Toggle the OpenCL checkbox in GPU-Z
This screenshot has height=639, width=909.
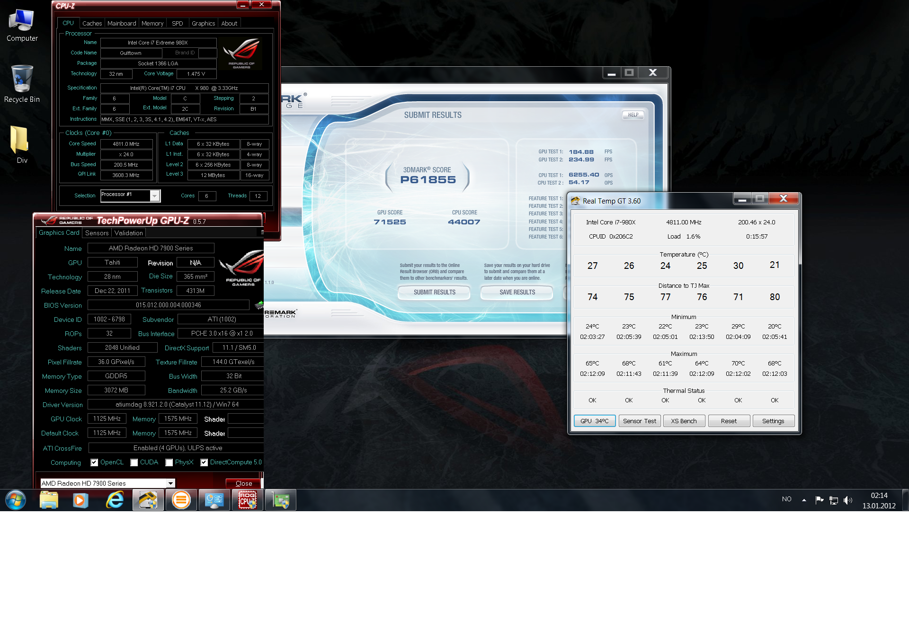(94, 462)
